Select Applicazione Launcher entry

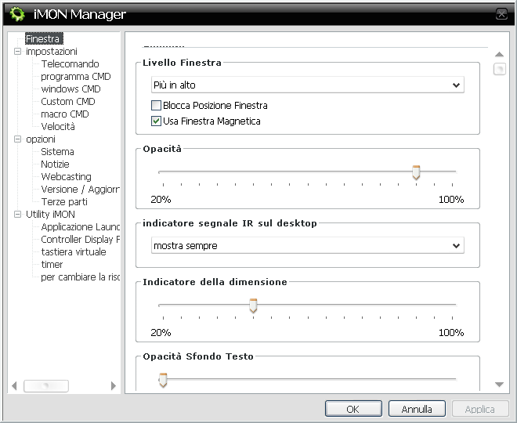coord(80,227)
